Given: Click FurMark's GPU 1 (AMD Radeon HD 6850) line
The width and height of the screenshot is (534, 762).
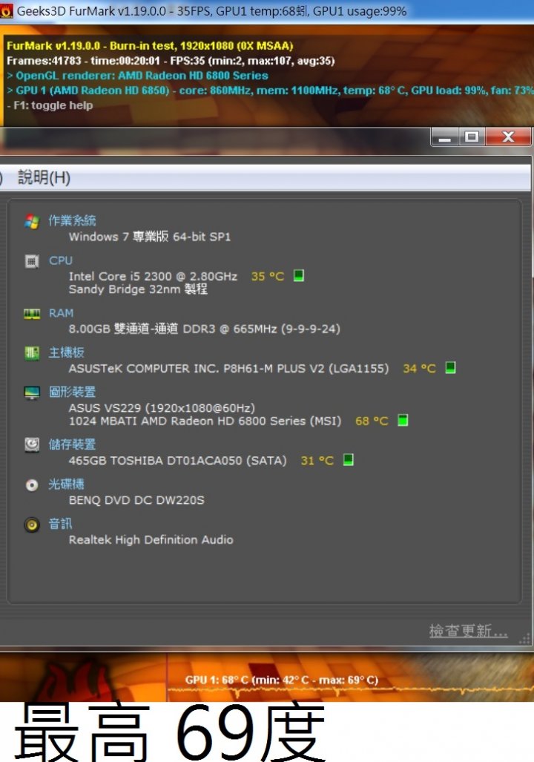Looking at the screenshot, I should point(270,91).
